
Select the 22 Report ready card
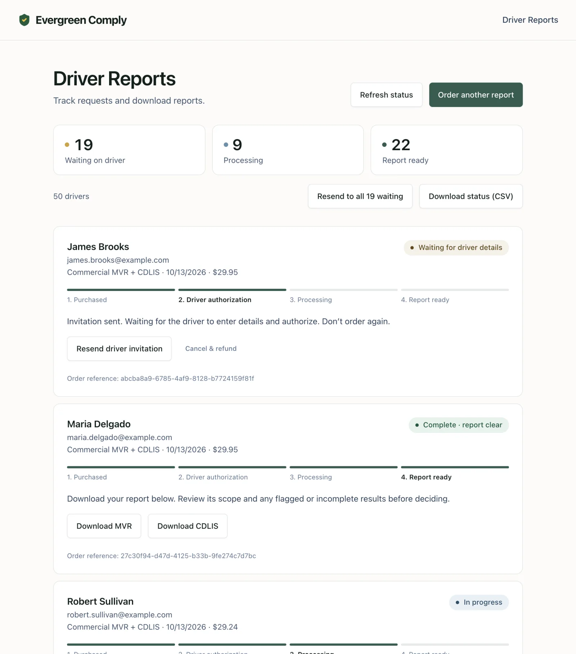(x=446, y=150)
